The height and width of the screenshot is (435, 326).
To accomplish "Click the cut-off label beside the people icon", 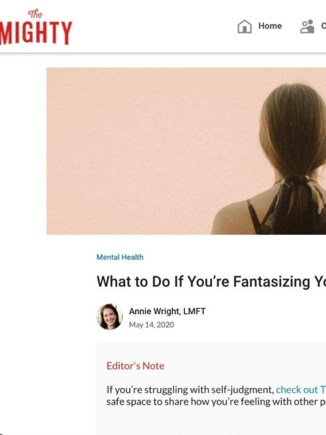I will [323, 26].
